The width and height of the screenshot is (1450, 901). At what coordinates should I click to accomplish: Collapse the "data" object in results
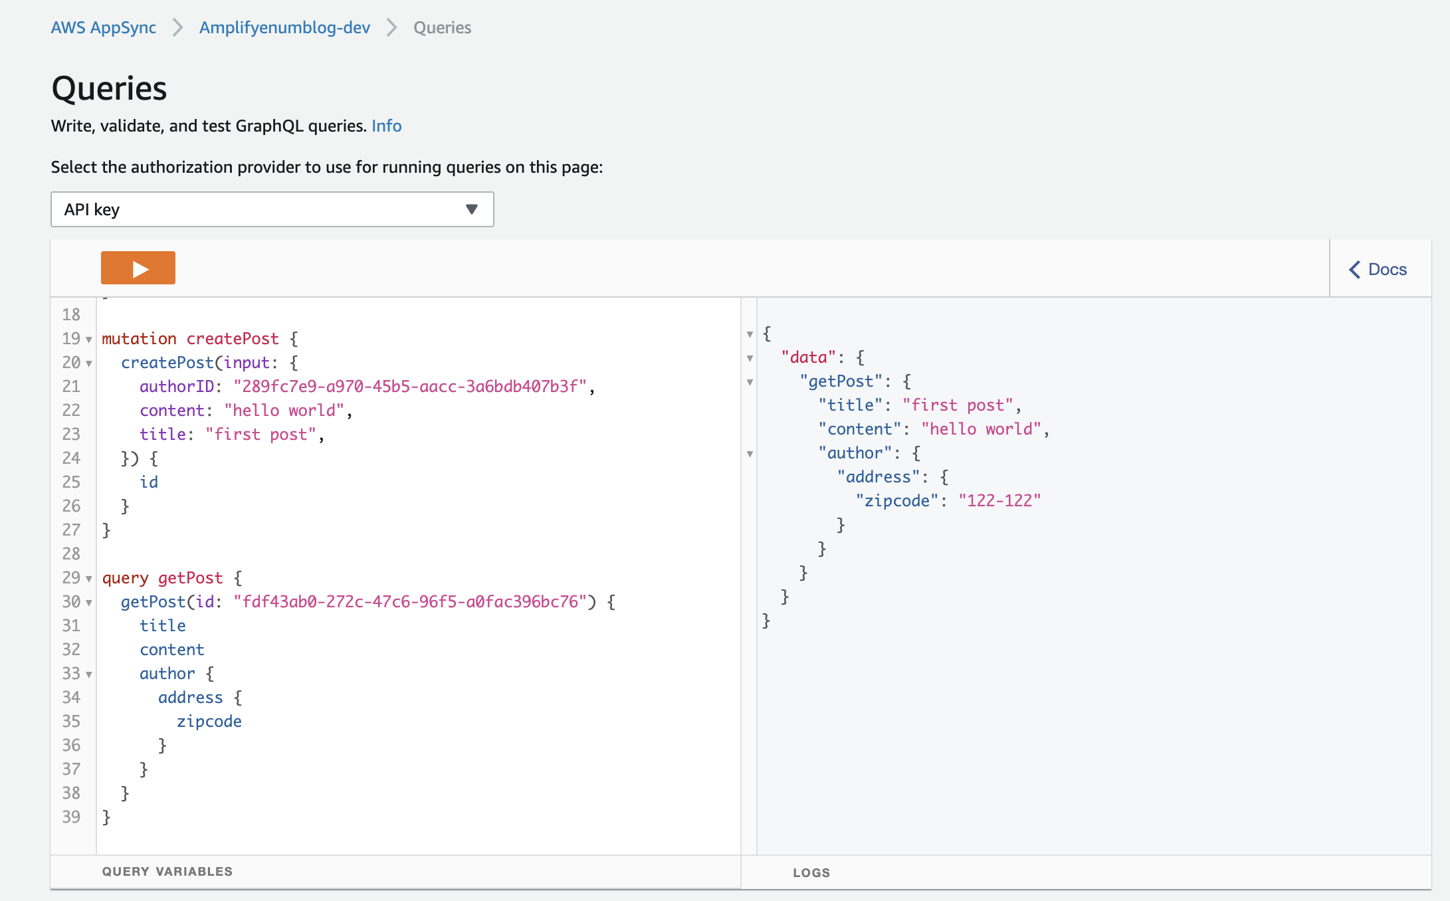point(750,358)
